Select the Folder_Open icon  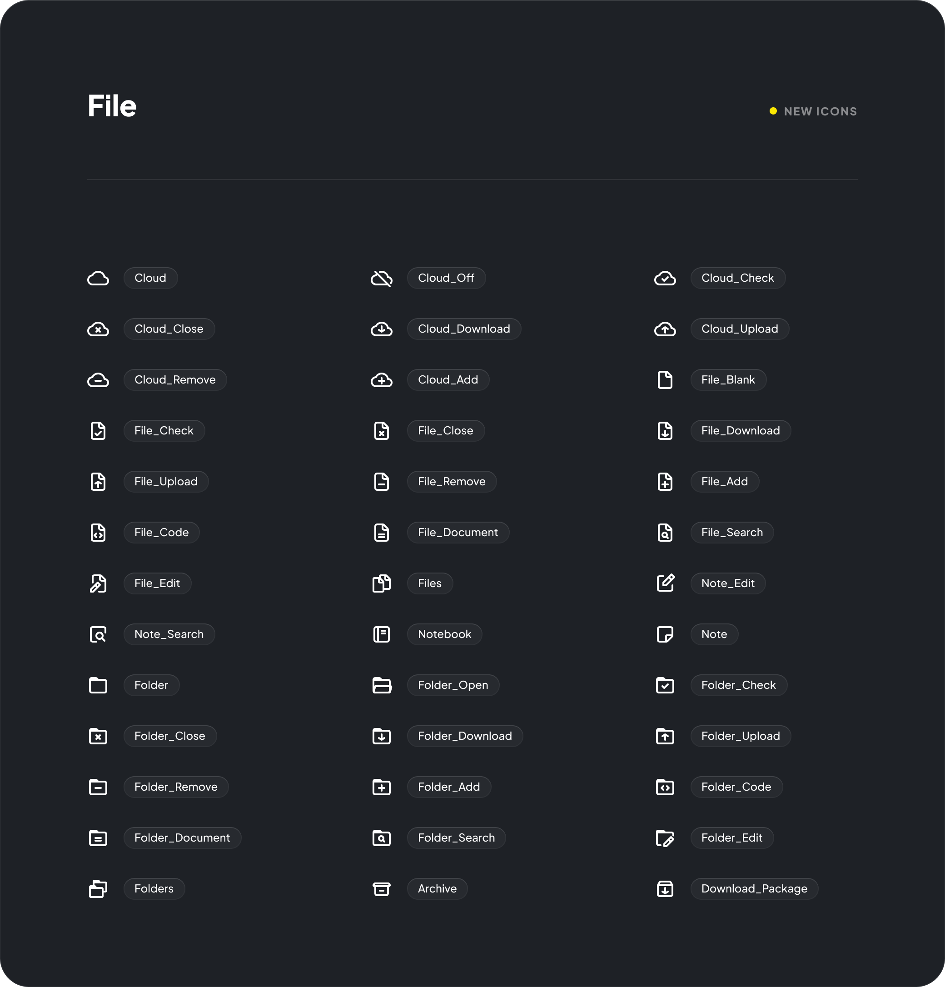pos(381,685)
